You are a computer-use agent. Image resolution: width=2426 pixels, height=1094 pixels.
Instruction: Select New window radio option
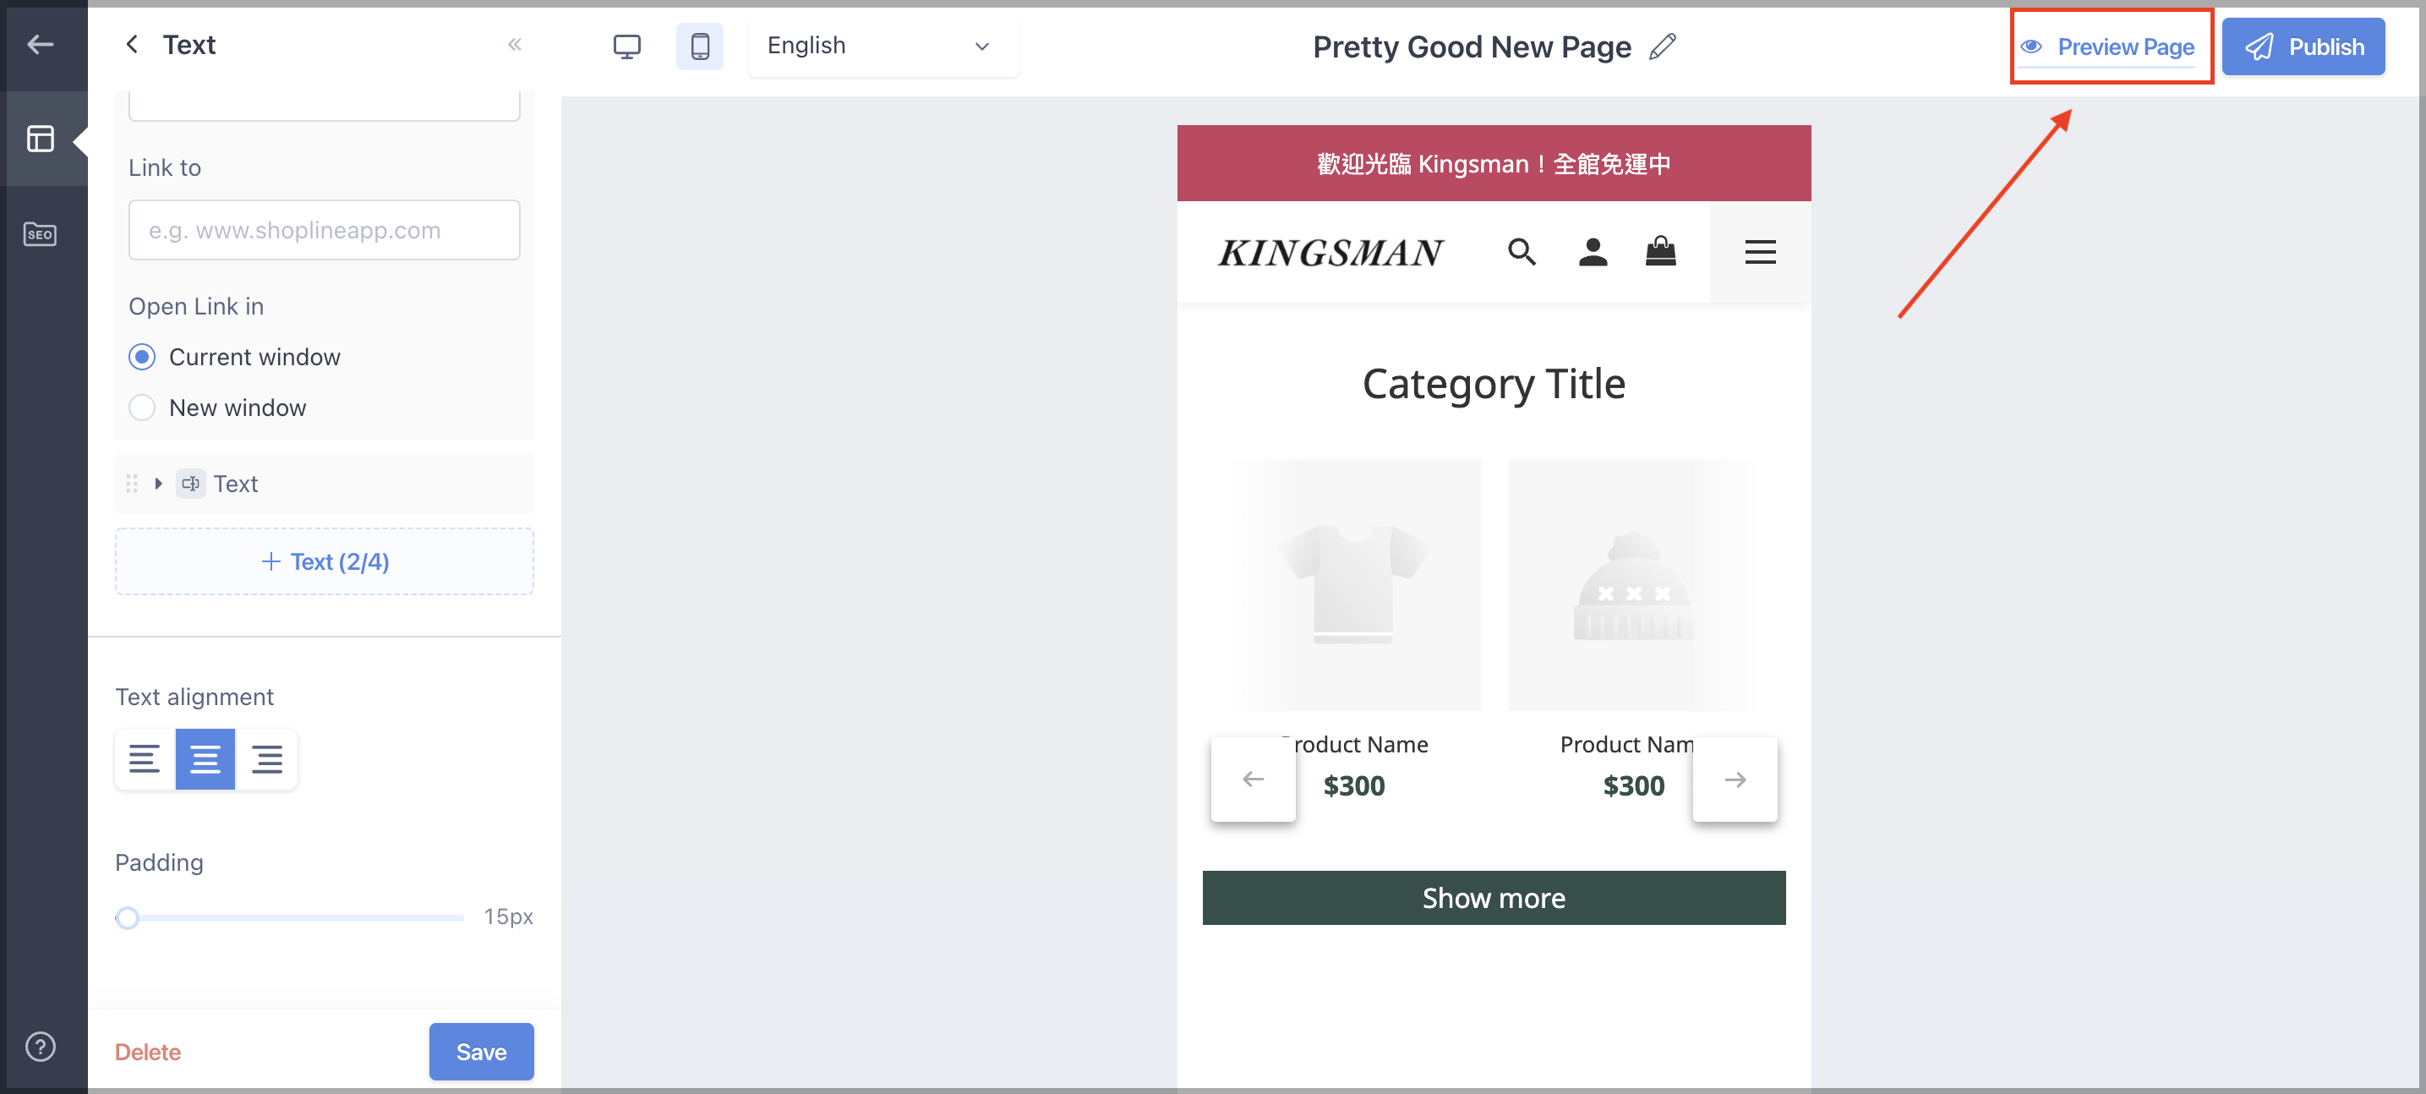(x=142, y=408)
